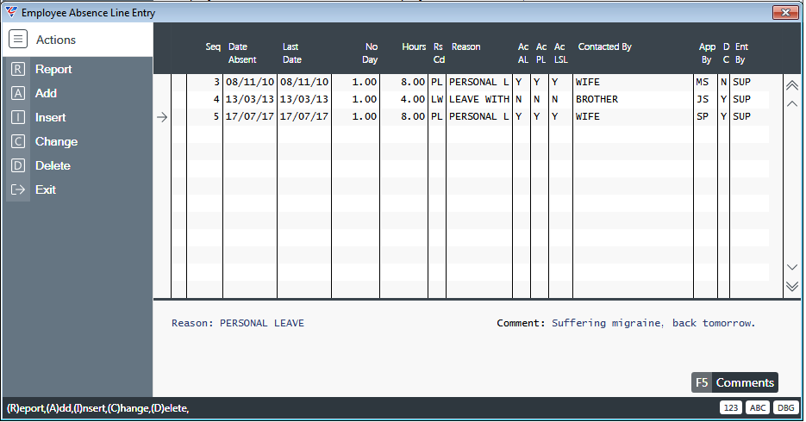Jump to top with double up chevron
Screen dimensions: 806x422
pos(792,85)
